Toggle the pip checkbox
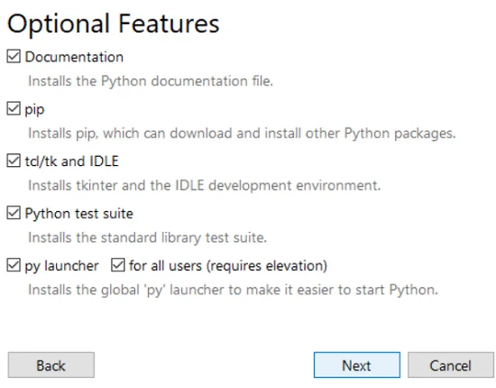The image size is (496, 388). tap(14, 109)
